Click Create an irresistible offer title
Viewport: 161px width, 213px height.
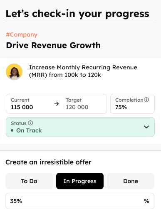[x=48, y=162]
